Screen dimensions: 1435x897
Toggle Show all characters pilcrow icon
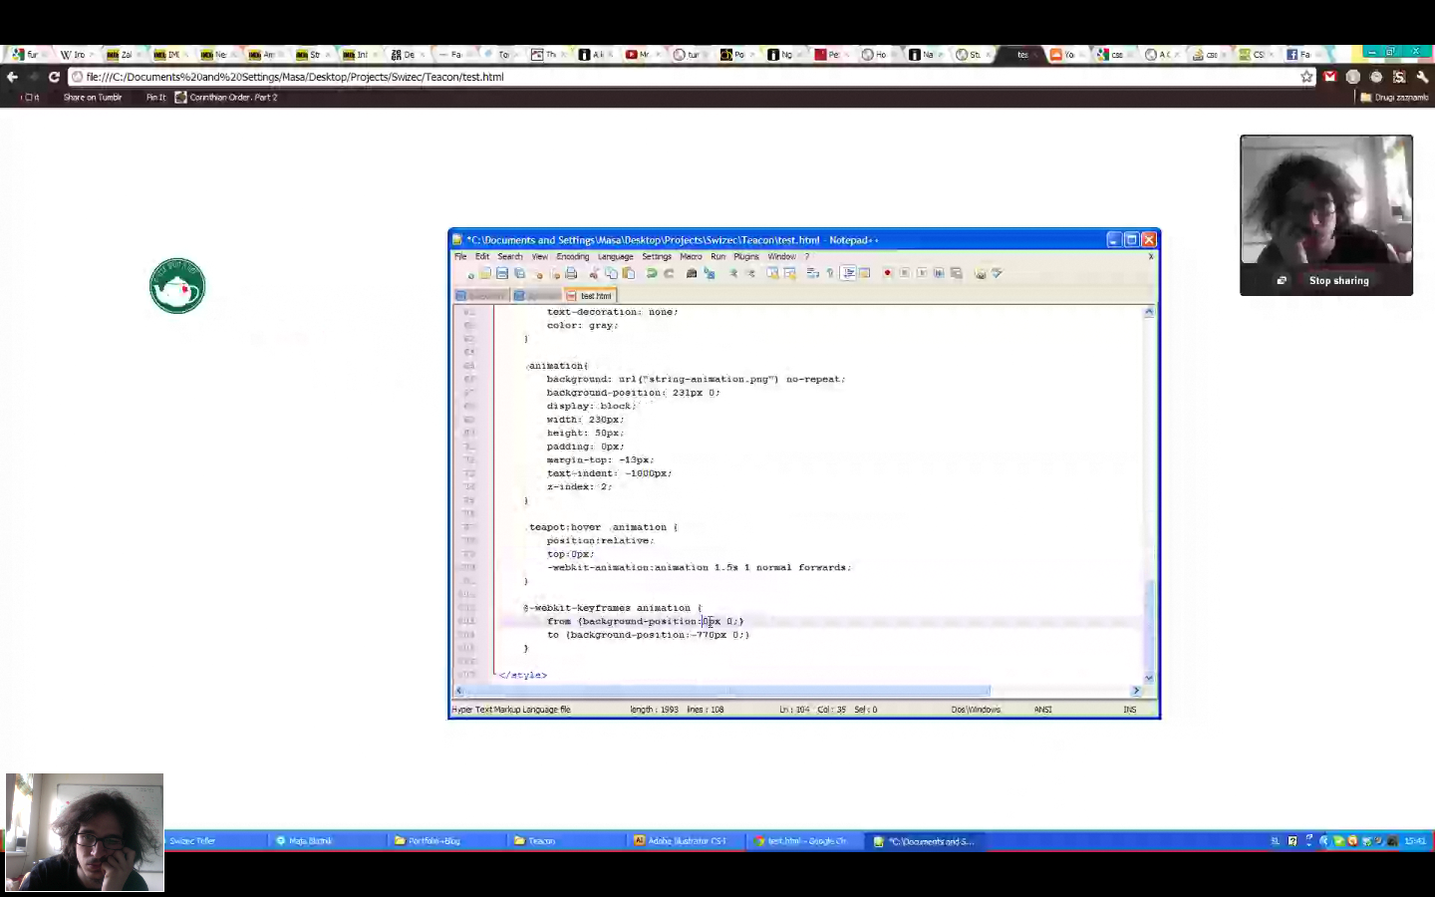(830, 273)
